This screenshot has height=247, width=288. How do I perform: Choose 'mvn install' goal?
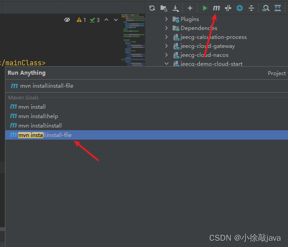(147, 107)
